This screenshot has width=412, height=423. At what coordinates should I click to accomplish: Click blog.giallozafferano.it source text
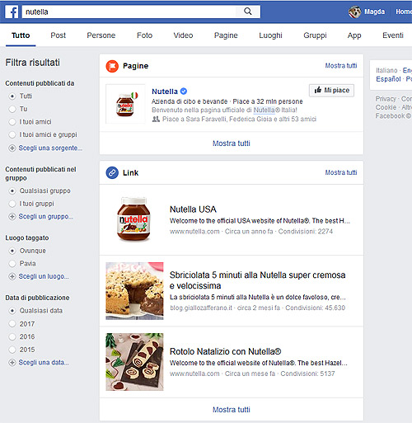[201, 308]
